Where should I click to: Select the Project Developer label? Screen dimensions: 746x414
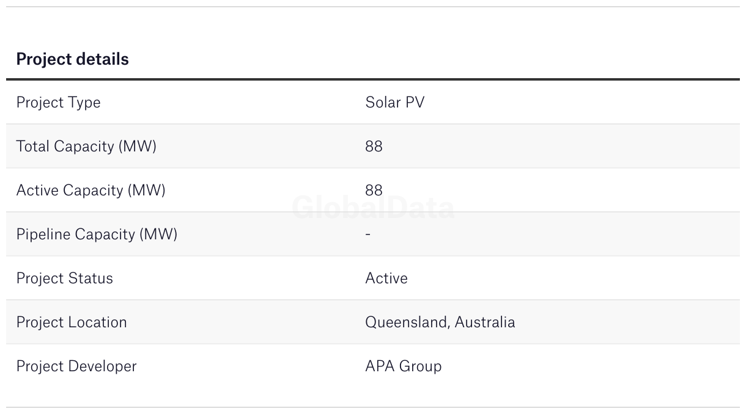(76, 366)
